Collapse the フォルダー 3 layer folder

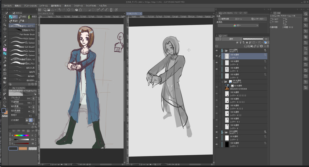click(223, 82)
